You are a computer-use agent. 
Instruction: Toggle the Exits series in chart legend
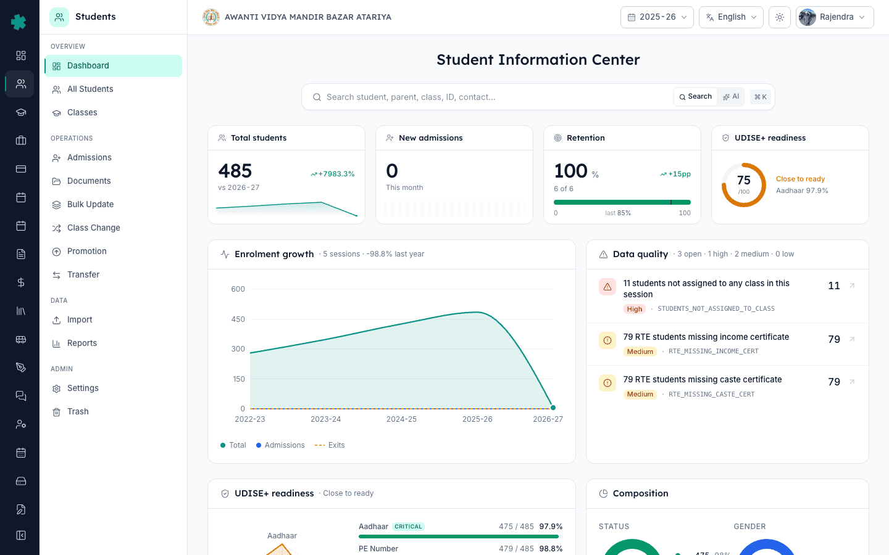[x=330, y=445]
